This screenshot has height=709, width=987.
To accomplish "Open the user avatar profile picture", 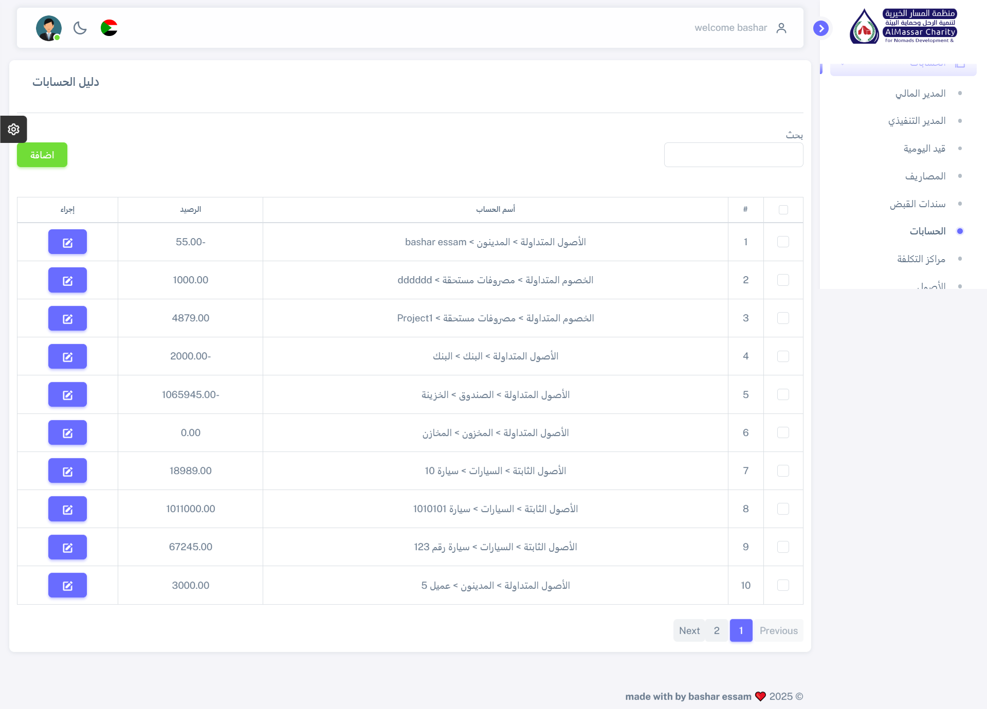I will click(x=48, y=28).
